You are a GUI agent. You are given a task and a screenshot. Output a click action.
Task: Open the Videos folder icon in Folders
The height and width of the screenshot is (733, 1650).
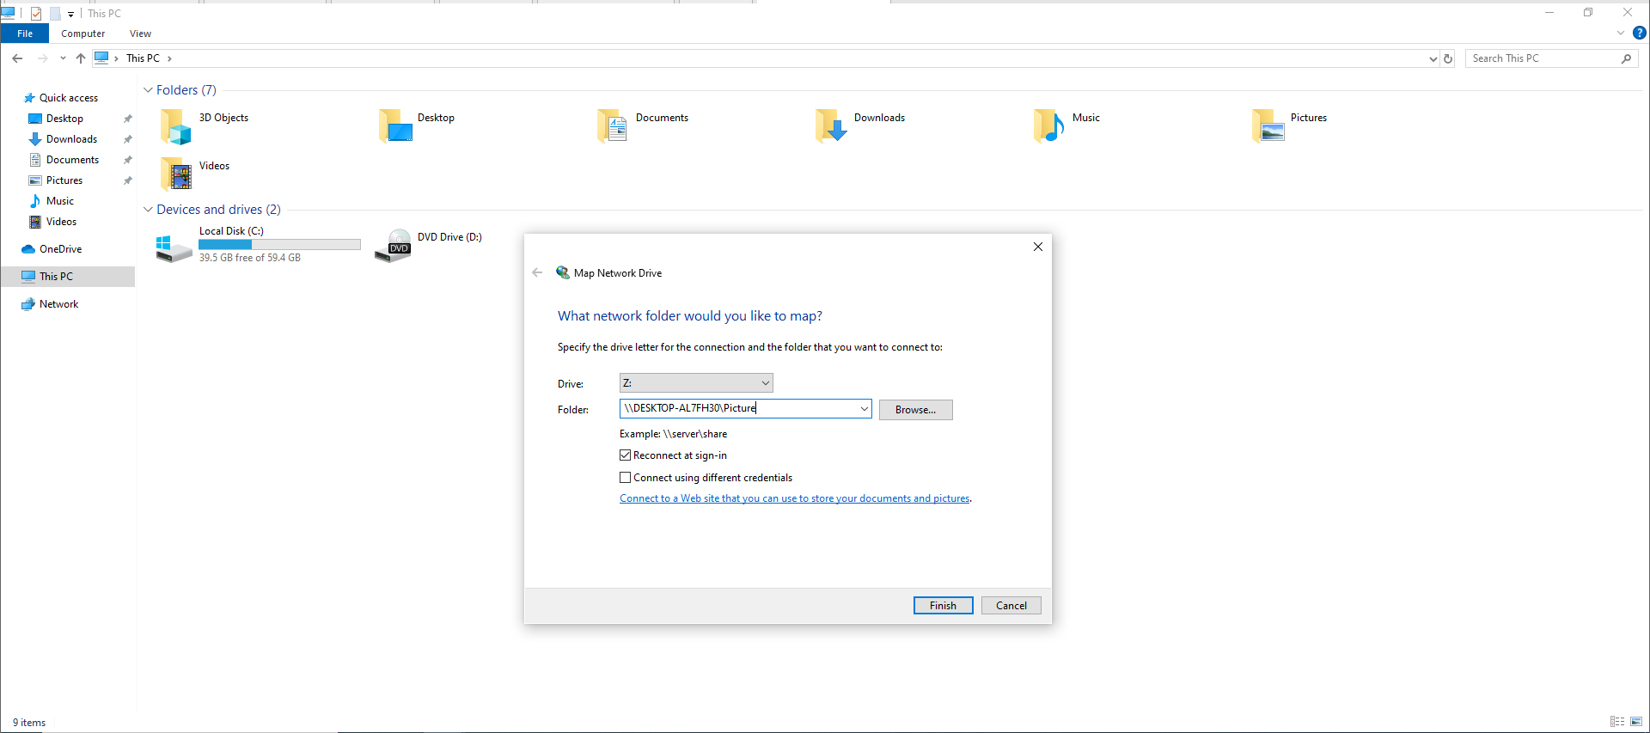point(176,174)
